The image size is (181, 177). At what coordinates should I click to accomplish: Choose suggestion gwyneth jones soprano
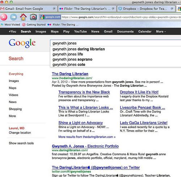click(x=72, y=59)
